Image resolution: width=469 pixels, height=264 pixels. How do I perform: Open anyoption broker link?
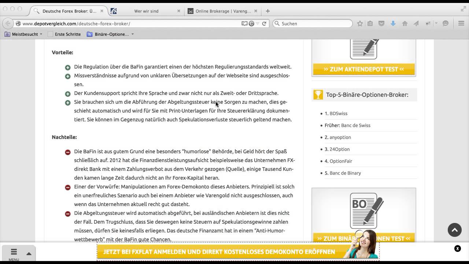(340, 137)
